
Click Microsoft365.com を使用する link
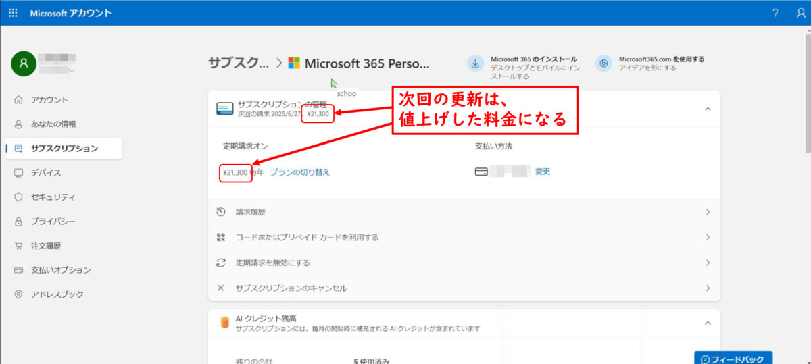coord(662,59)
